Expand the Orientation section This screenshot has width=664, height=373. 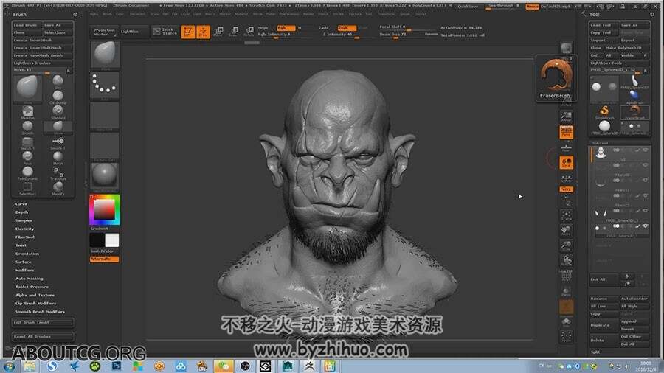(27, 254)
